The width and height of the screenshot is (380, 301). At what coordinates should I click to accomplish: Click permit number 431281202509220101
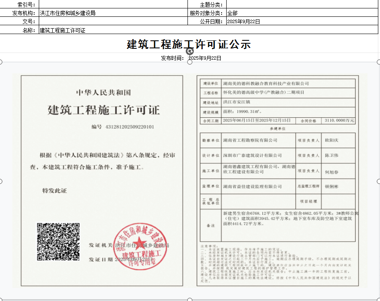129,127
